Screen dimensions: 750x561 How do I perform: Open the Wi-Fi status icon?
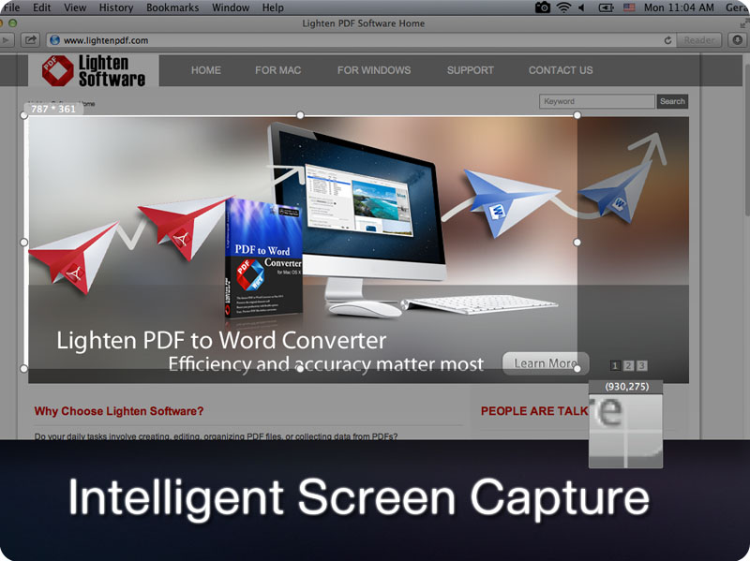[564, 7]
